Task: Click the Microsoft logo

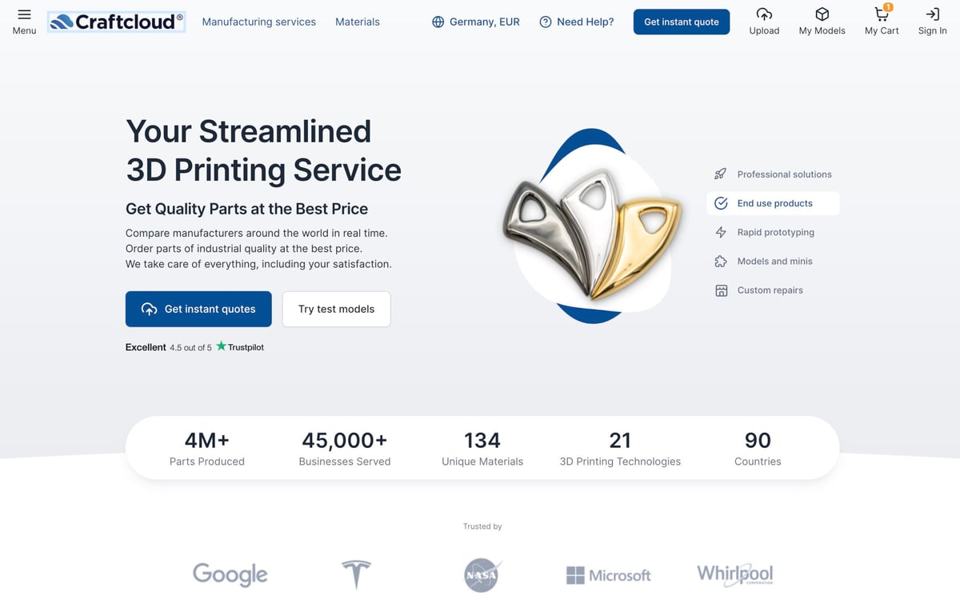Action: point(608,575)
